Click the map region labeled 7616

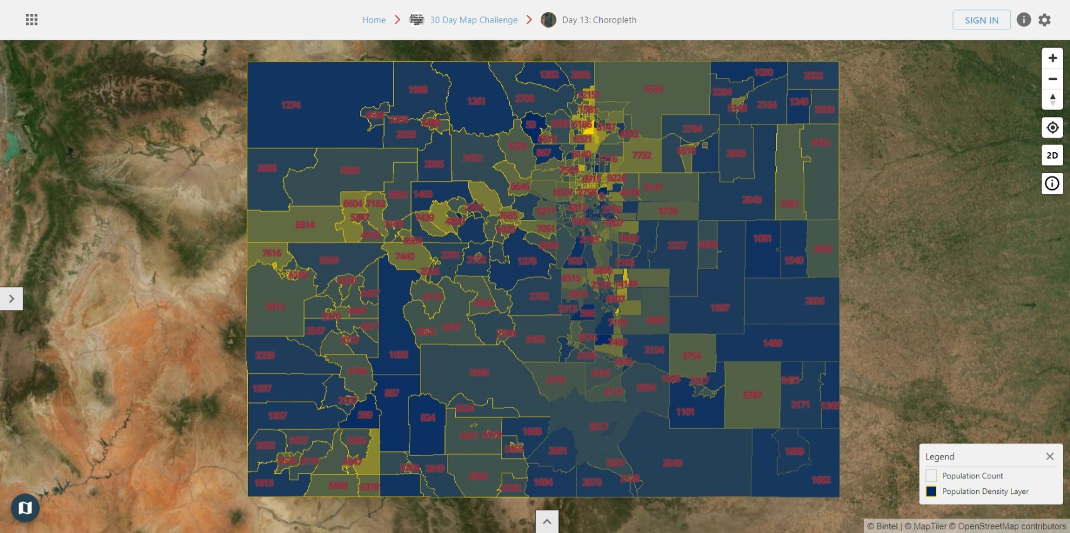point(272,253)
